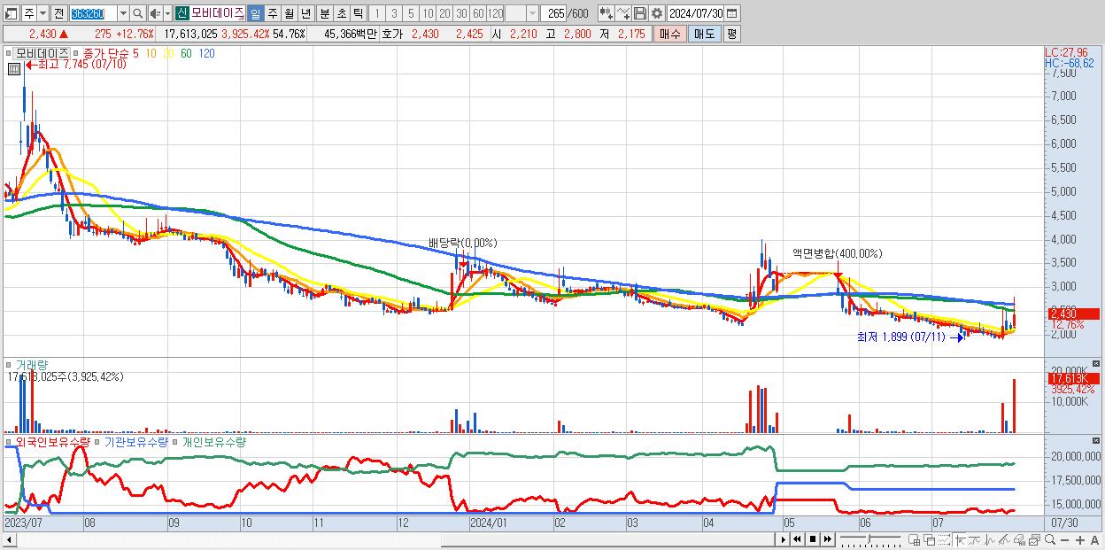Expand the arrow next to speaker icon
Screen dimensions: 1105x550
pos(167,13)
